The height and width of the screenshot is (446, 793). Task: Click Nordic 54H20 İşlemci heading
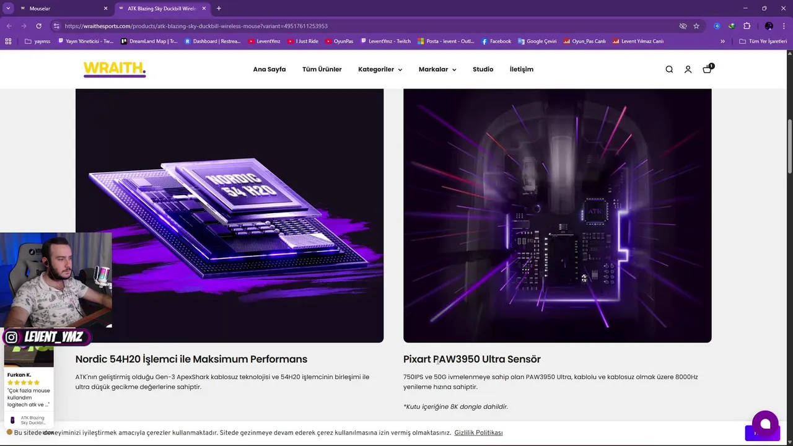[x=191, y=359]
